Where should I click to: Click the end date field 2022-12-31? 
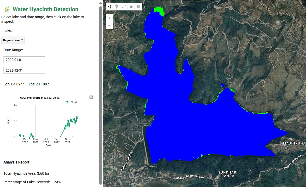point(24,70)
